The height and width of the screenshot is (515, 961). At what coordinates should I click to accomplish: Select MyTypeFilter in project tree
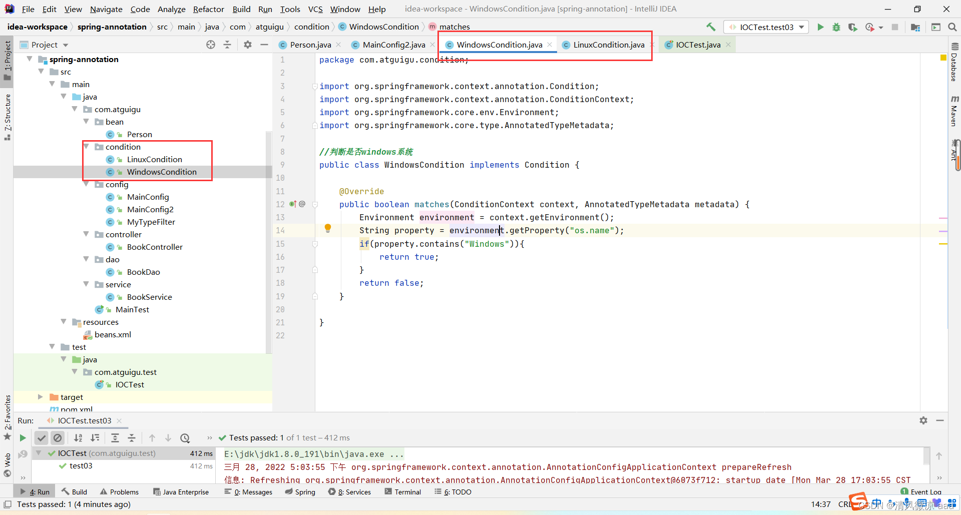[x=151, y=222]
